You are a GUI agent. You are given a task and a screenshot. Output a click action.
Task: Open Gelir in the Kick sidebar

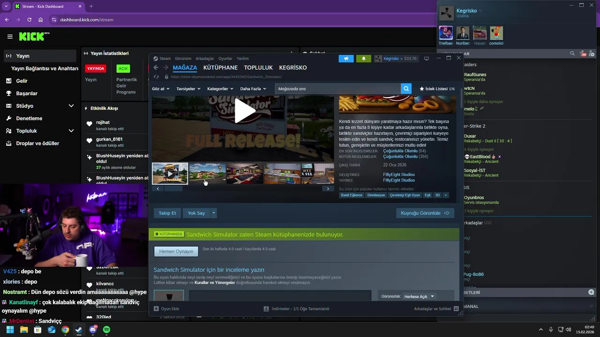22,81
